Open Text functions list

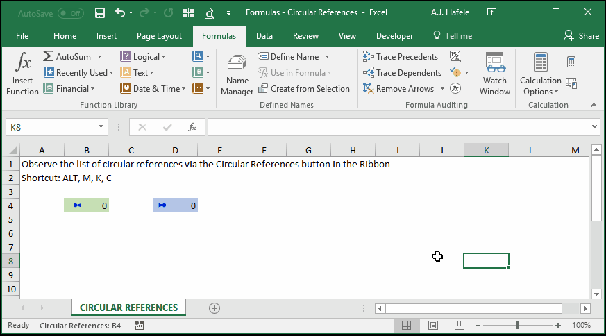click(x=137, y=73)
